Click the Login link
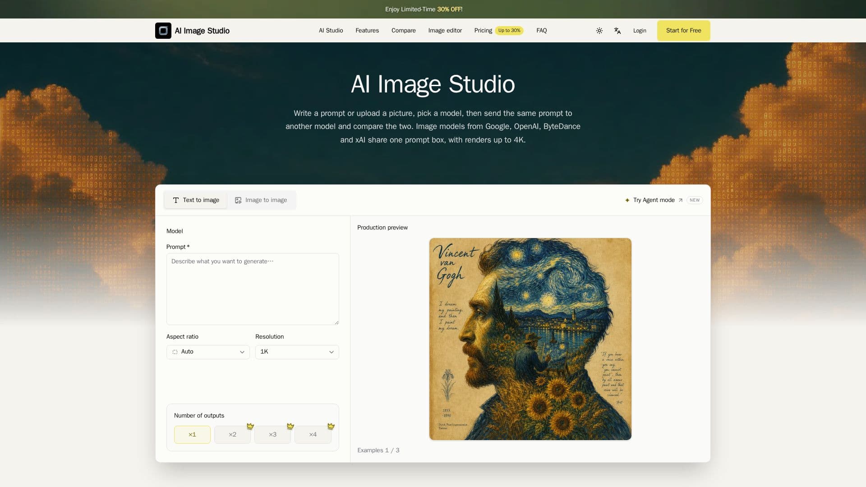Screen dimensions: 866x487 pyautogui.click(x=640, y=31)
